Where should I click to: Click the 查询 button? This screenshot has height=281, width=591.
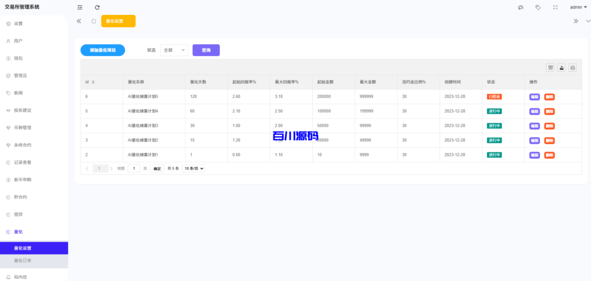tap(206, 50)
